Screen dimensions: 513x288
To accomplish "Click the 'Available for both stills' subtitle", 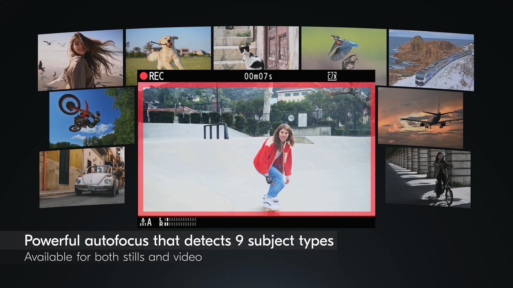I will tap(113, 257).
